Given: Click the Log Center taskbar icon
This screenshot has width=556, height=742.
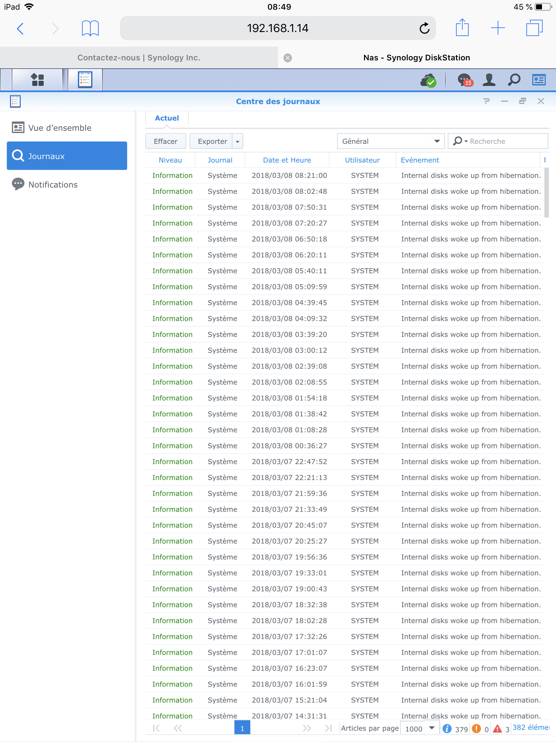Looking at the screenshot, I should click(85, 80).
